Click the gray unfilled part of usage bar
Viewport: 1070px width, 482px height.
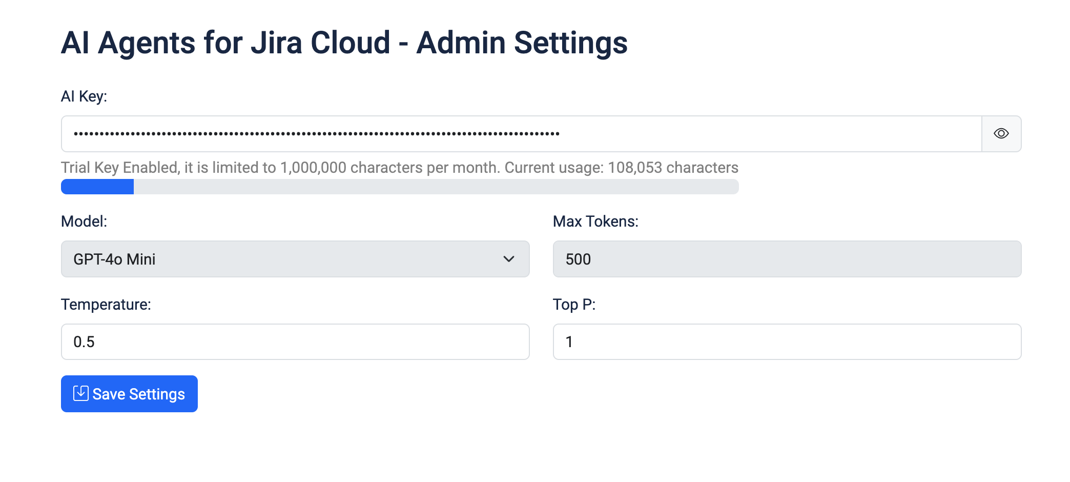(436, 187)
